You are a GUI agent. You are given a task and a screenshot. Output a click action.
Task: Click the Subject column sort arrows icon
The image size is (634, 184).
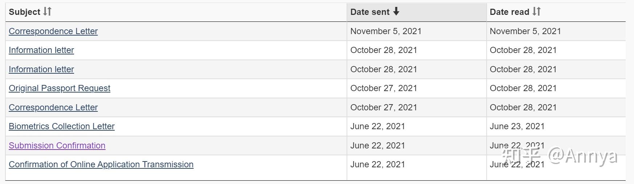(47, 12)
